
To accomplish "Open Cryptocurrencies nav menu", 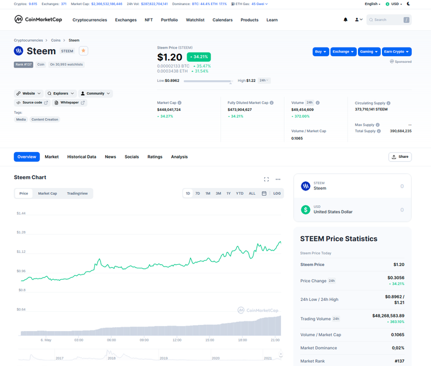I will 90,20.
